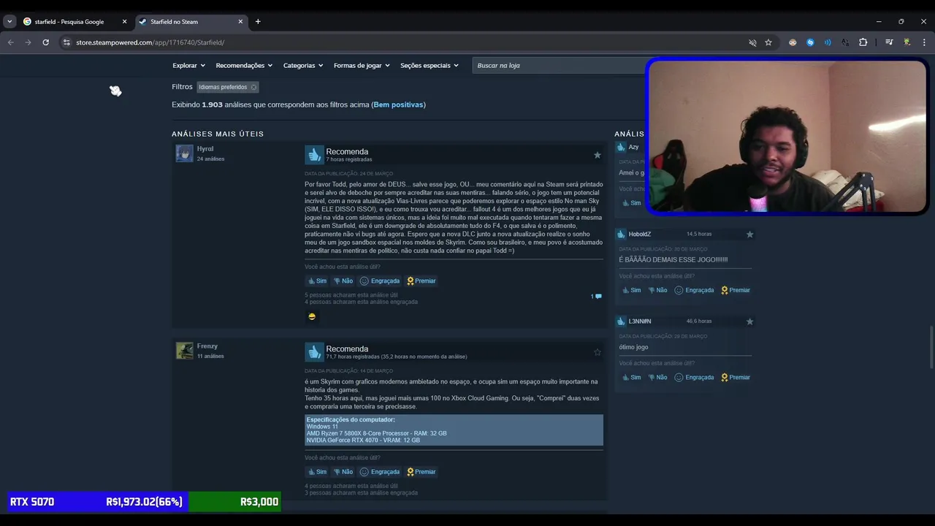This screenshot has height=526, width=935.
Task: Vote Não on HoboldZ's review
Action: [x=657, y=290]
